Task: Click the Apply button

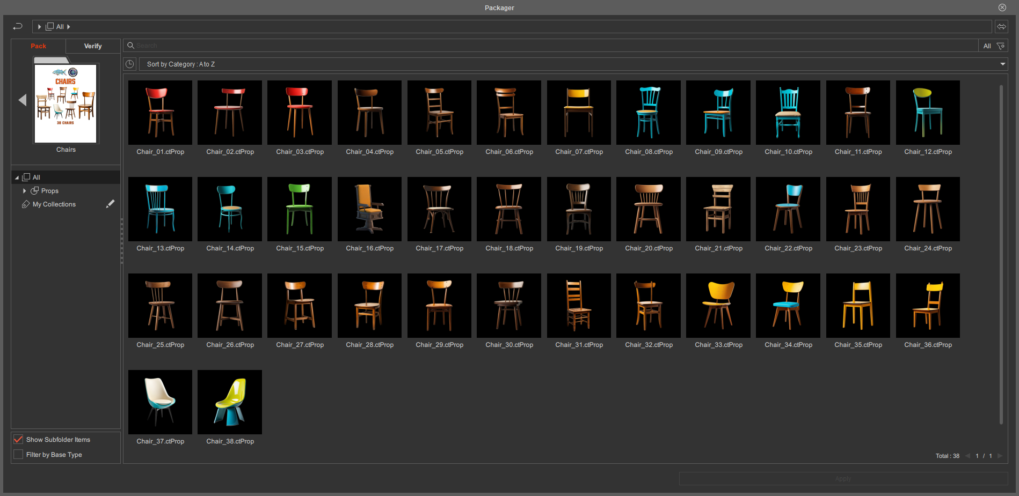Action: pyautogui.click(x=843, y=479)
